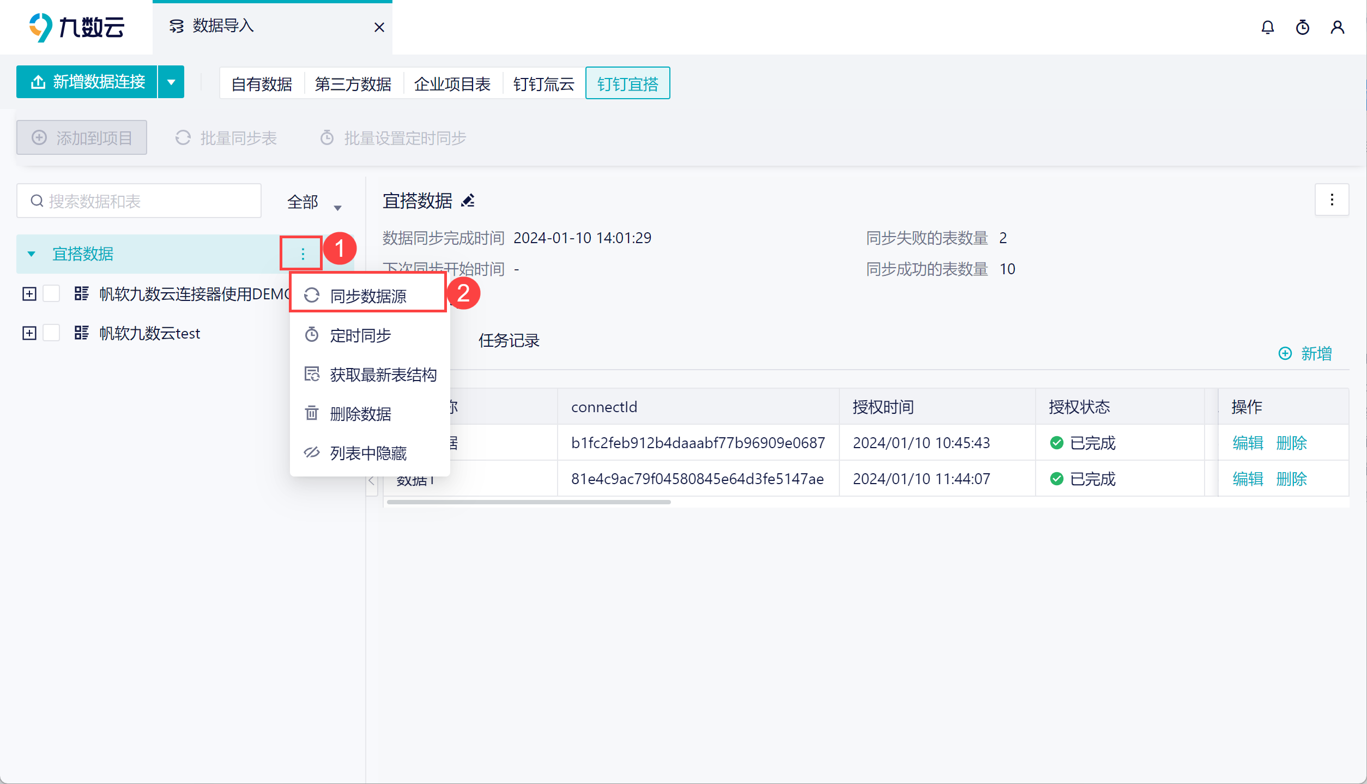The width and height of the screenshot is (1367, 784).
Task: Click the pencil edit icon beside 宜搭数据
Action: [x=468, y=201]
